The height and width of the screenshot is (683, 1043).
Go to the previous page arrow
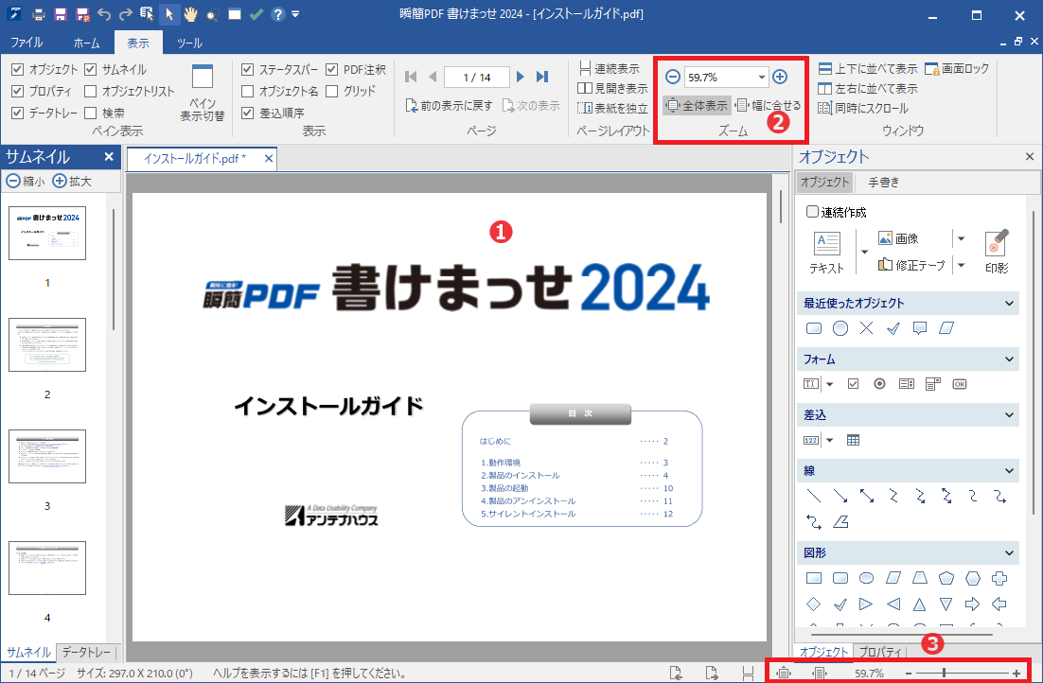pos(433,78)
